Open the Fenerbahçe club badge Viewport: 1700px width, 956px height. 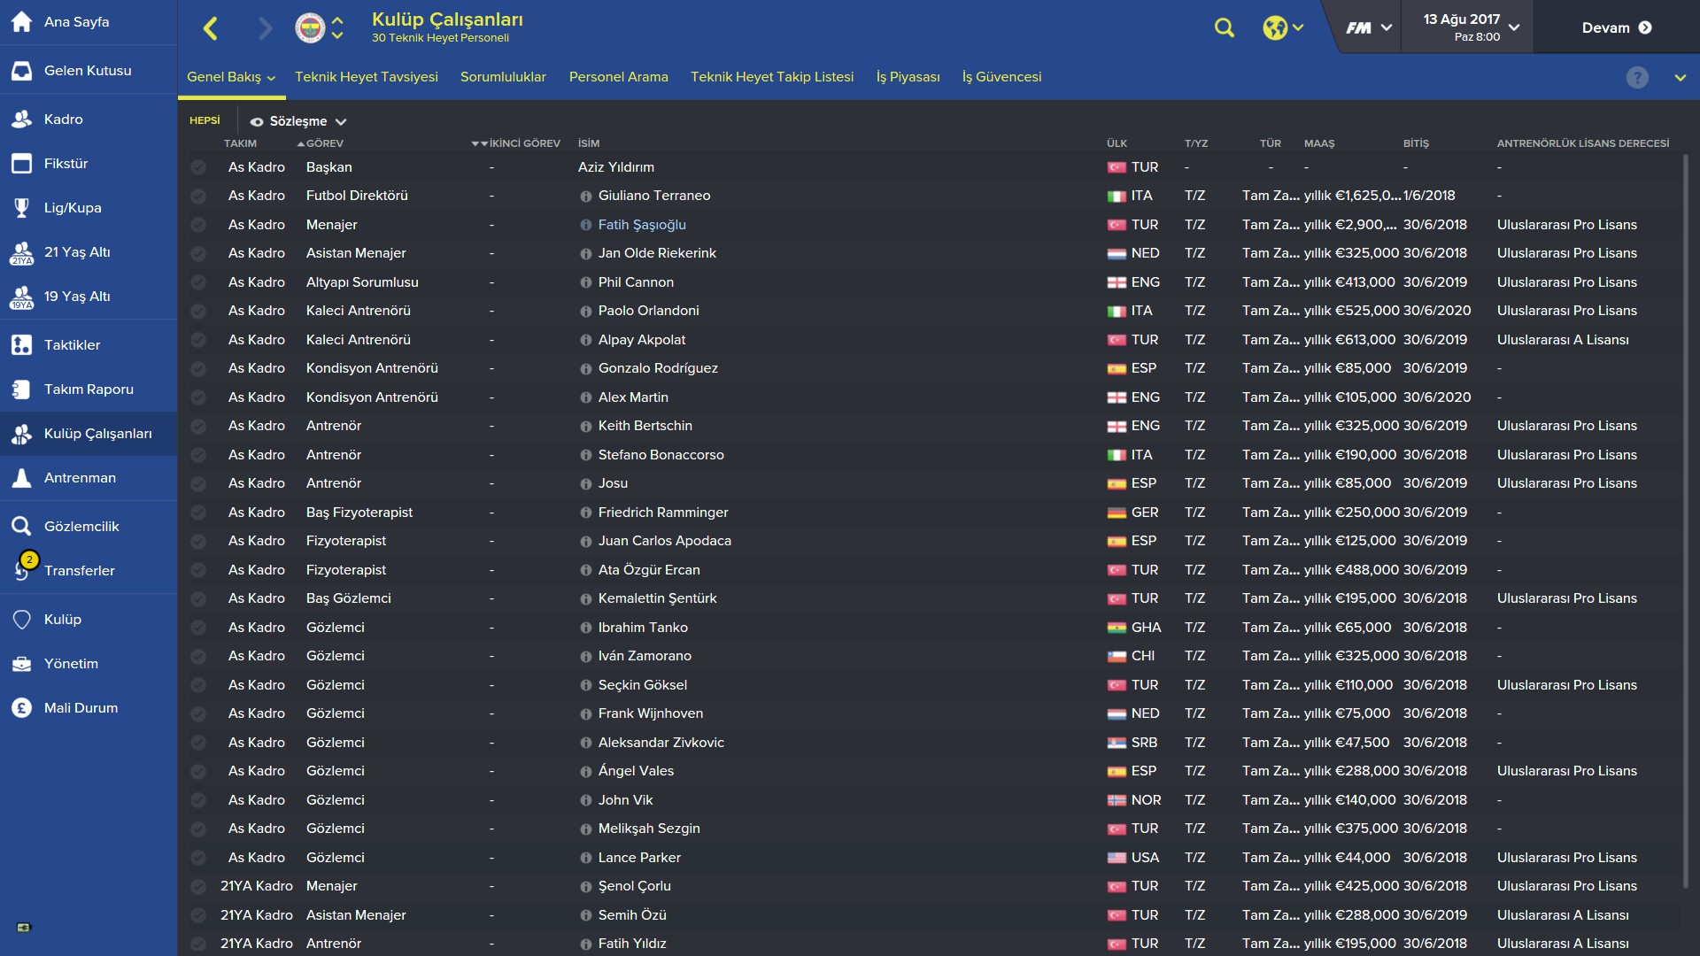(310, 28)
